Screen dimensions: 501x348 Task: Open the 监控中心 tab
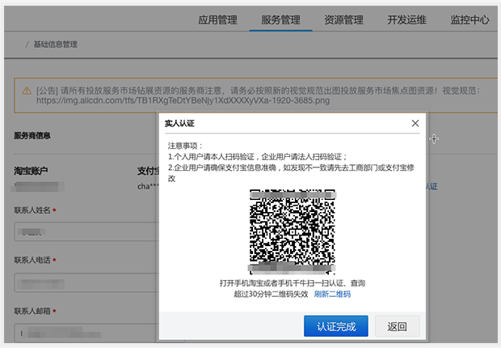click(x=469, y=20)
